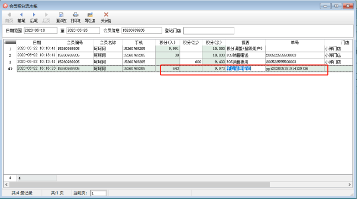Click store 小郑门店 in row 1

pos(333,49)
